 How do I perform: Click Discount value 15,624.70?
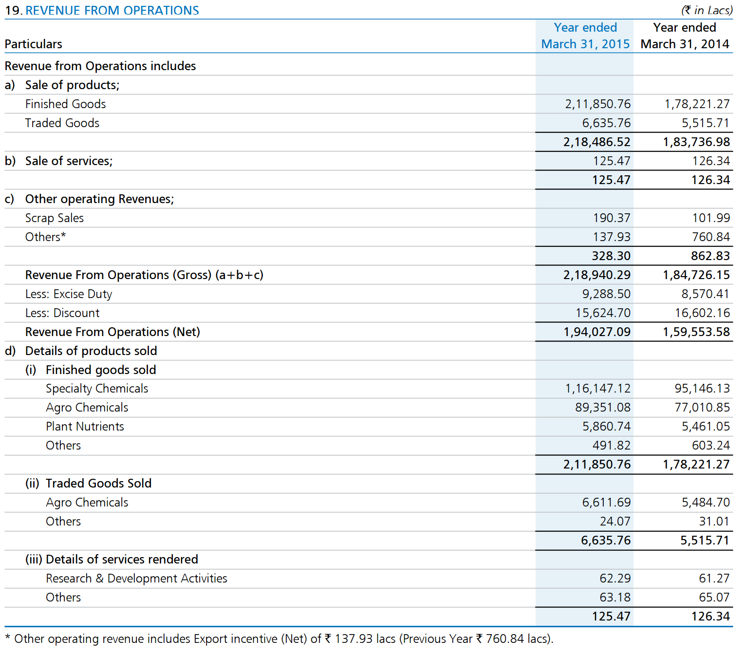(x=603, y=313)
